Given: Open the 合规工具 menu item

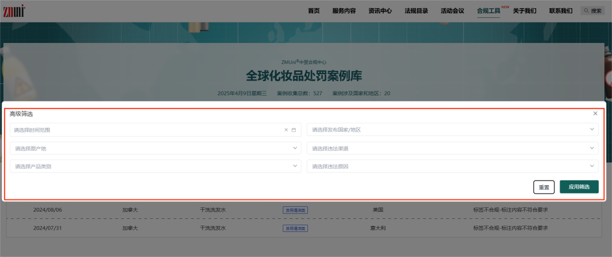Looking at the screenshot, I should 488,11.
